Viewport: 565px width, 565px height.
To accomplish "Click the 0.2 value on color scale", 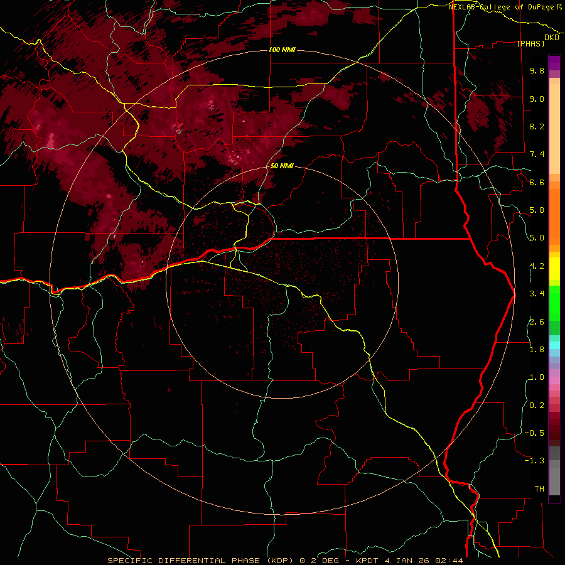I will (537, 406).
